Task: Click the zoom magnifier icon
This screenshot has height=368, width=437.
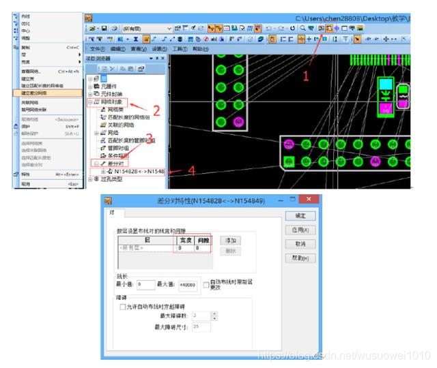Action: (x=302, y=28)
